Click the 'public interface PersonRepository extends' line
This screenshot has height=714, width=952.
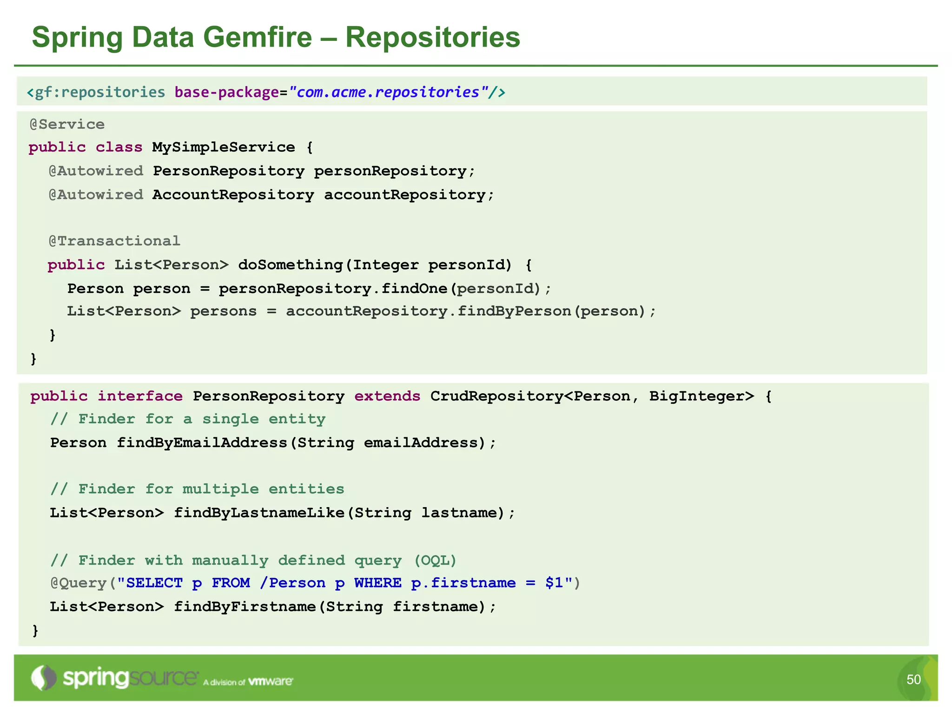pyautogui.click(x=225, y=396)
